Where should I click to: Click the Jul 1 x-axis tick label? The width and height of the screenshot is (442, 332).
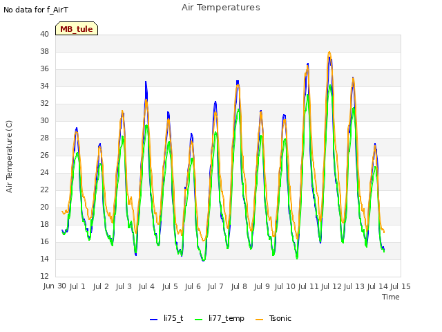77,286
